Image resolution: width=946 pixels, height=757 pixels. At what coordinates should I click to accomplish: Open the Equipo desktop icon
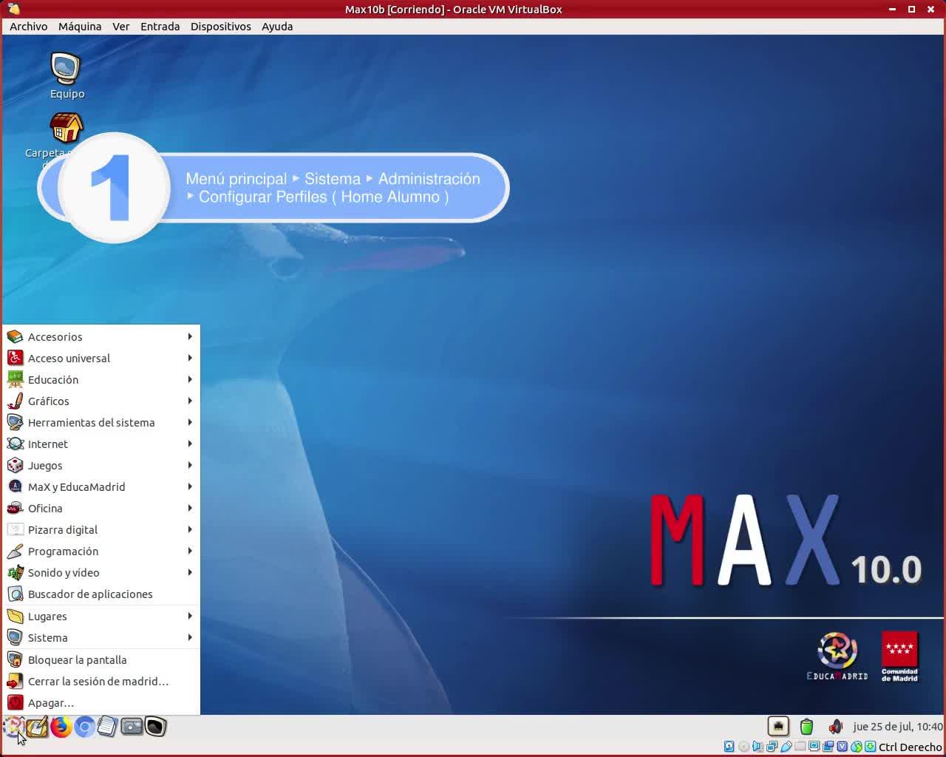point(67,75)
